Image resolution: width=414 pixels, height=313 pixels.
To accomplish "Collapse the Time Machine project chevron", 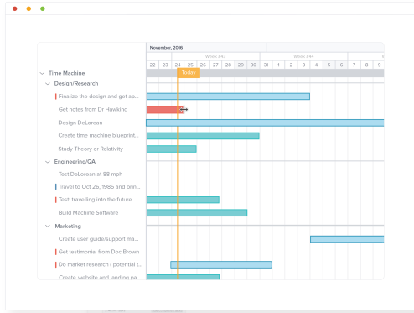I will [42, 73].
